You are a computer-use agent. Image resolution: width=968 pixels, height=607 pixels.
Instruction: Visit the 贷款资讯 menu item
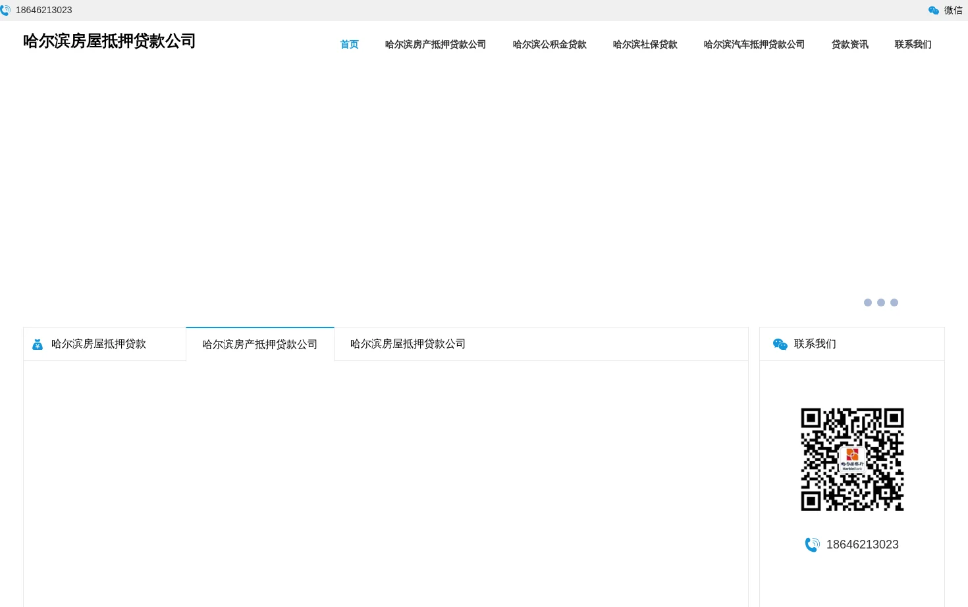pos(849,45)
